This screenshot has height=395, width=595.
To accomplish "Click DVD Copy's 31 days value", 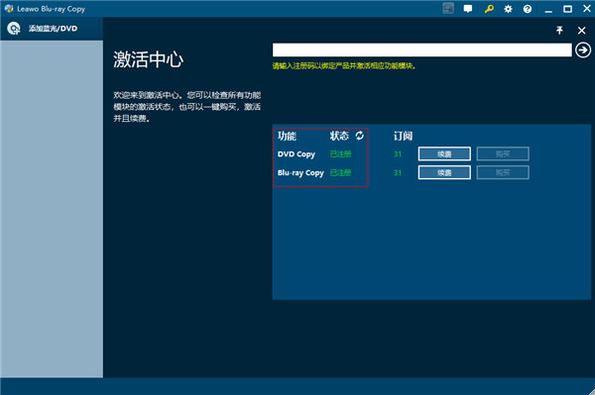I will click(x=398, y=154).
